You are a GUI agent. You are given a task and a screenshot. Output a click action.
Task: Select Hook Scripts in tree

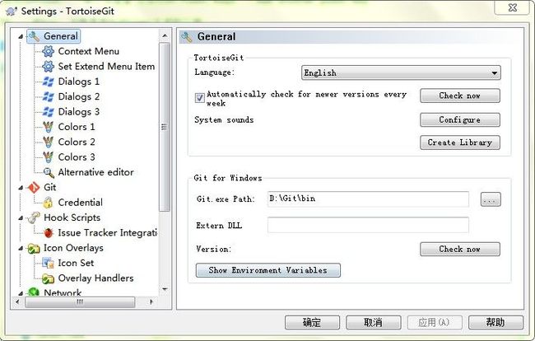(72, 217)
